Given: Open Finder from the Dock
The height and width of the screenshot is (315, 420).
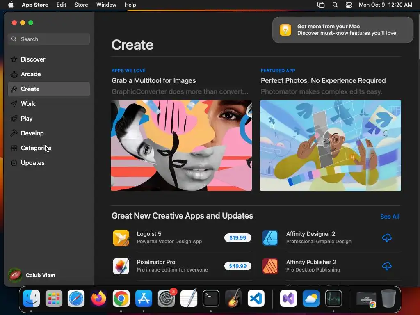Looking at the screenshot, I should click(x=31, y=298).
